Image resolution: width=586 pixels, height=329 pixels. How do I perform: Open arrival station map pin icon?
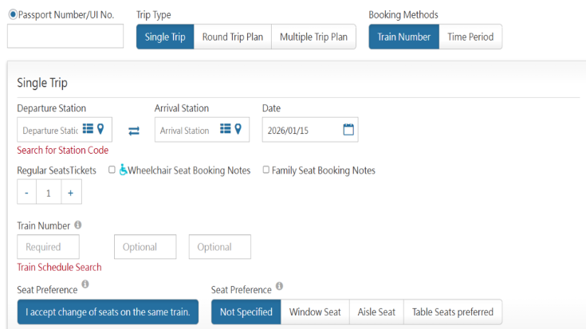238,129
